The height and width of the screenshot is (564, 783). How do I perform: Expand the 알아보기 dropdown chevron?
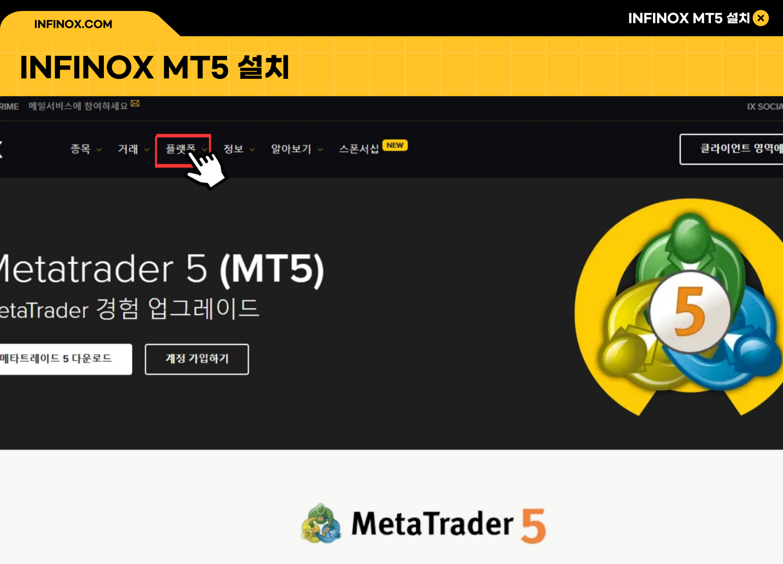[x=320, y=150]
